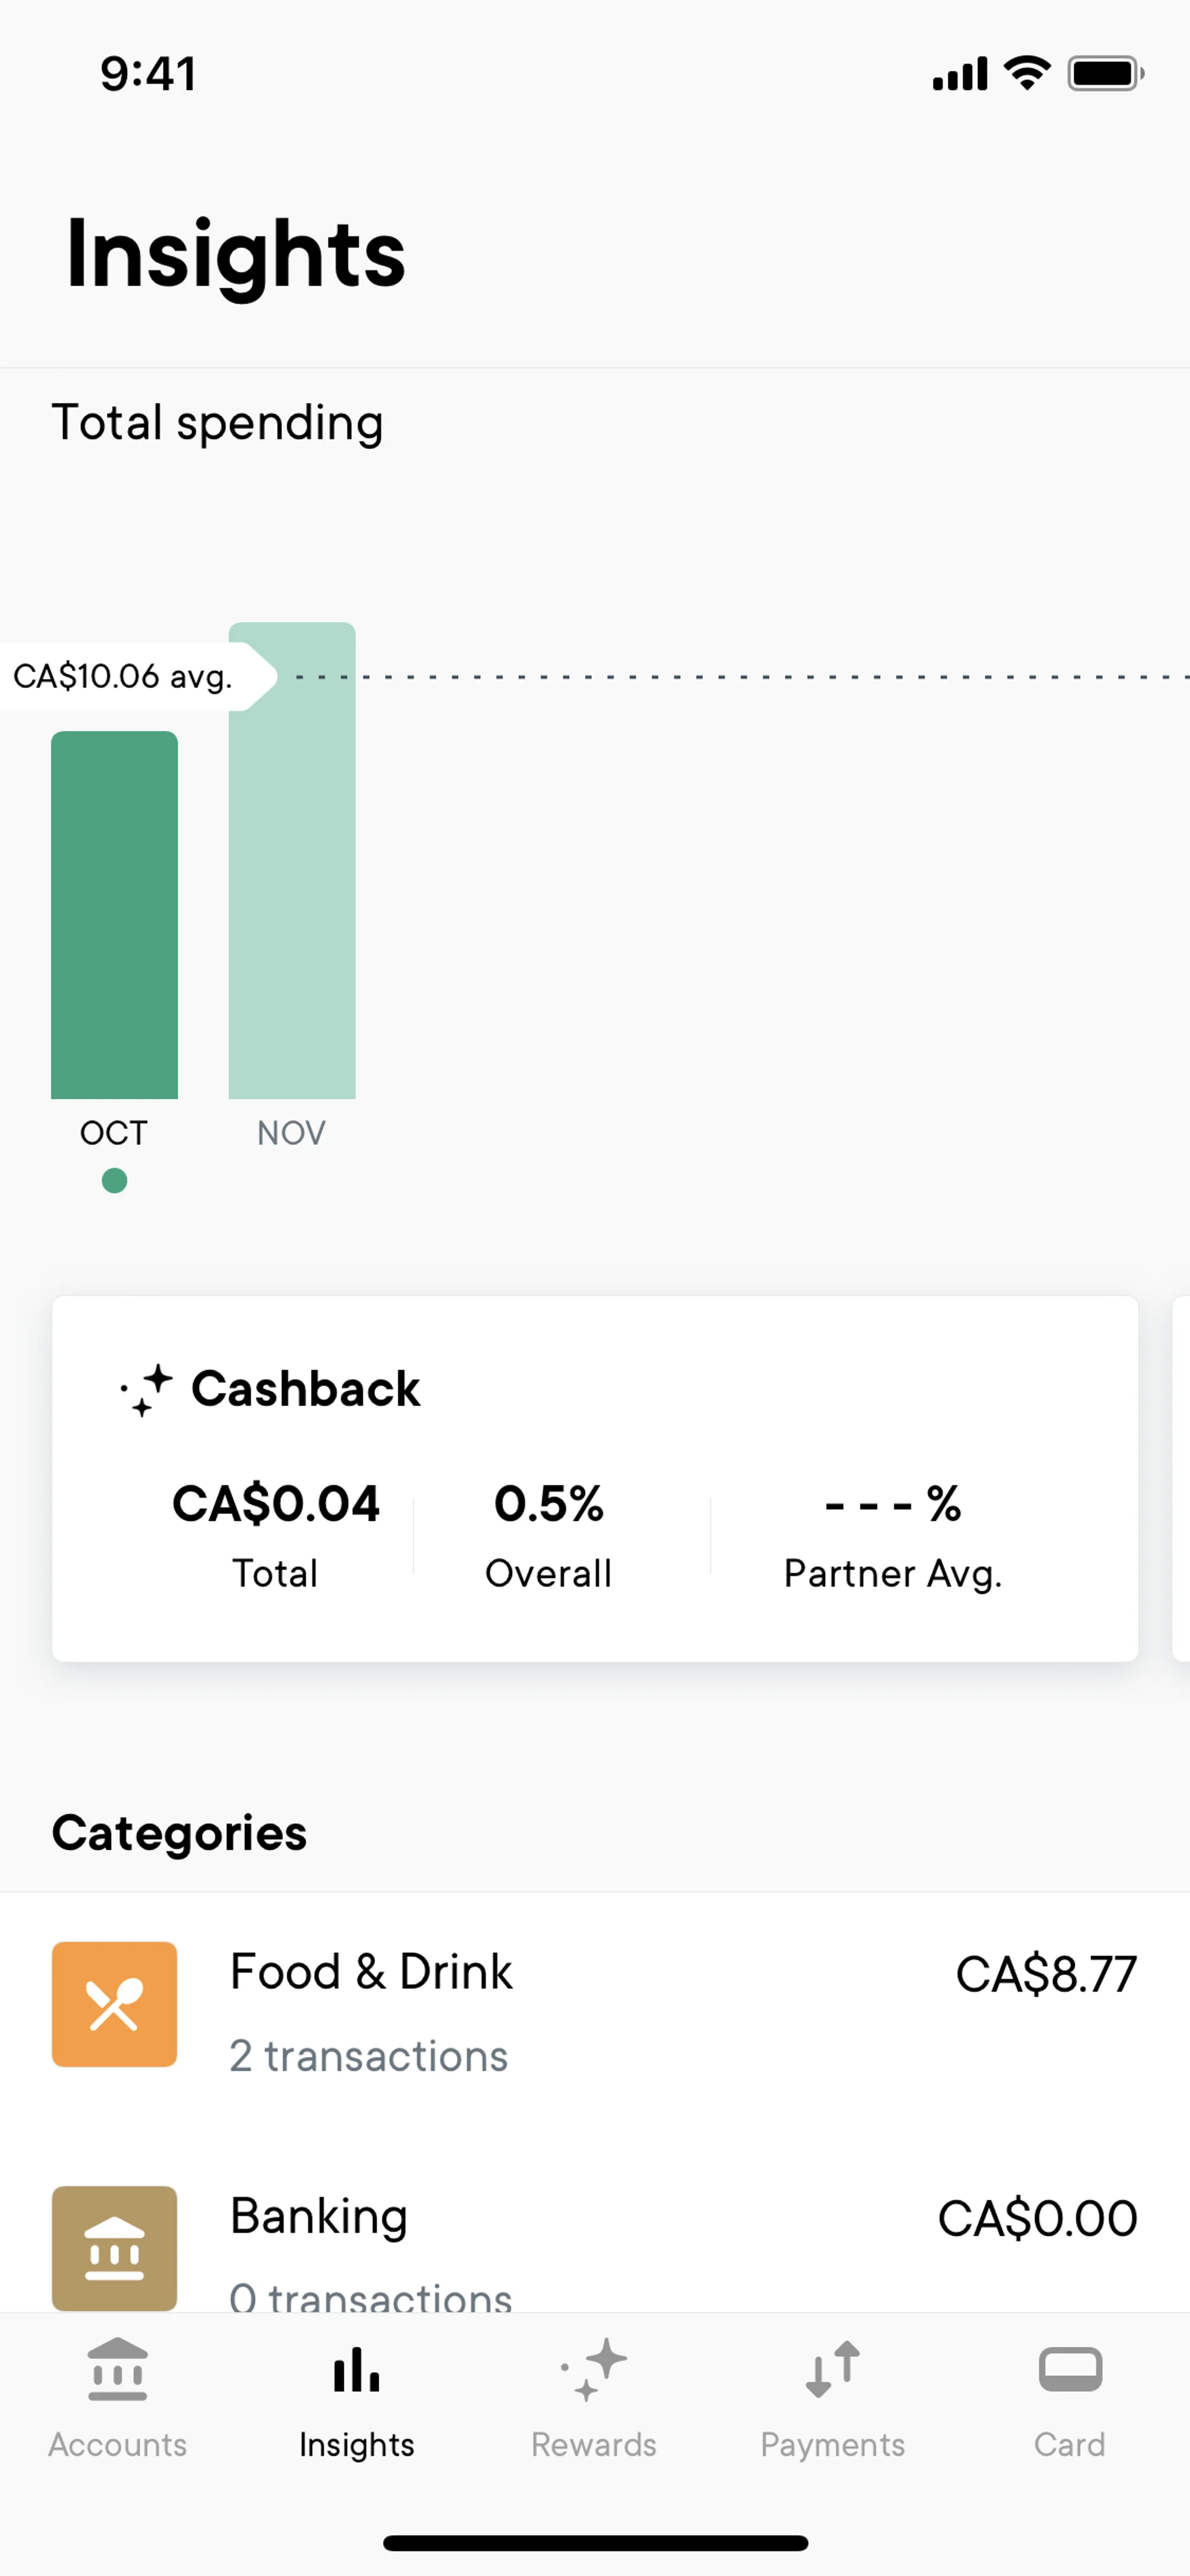
Task: Open the Card icon in bottom bar
Action: pyautogui.click(x=1070, y=2368)
